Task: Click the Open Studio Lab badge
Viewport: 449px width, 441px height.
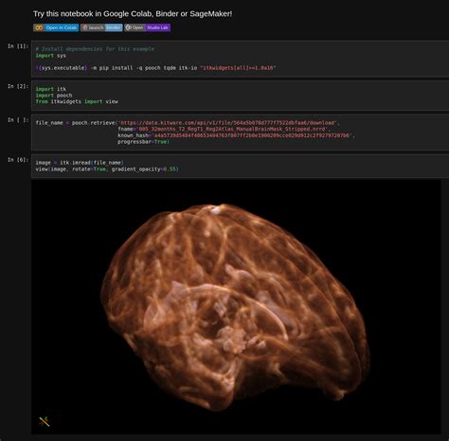Action: click(147, 27)
